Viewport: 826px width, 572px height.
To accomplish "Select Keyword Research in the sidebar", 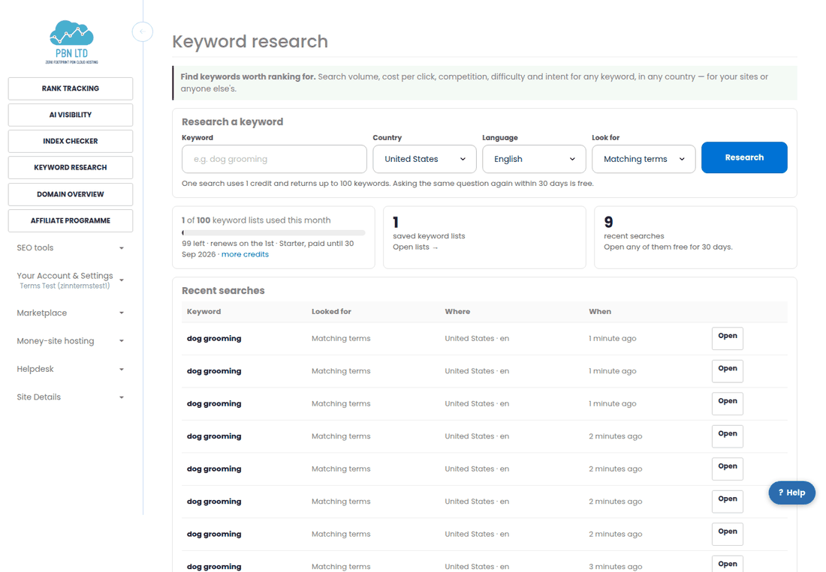I will [71, 167].
